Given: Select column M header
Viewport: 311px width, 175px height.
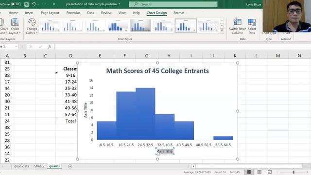Looking at the screenshot, I should [x=278, y=56].
